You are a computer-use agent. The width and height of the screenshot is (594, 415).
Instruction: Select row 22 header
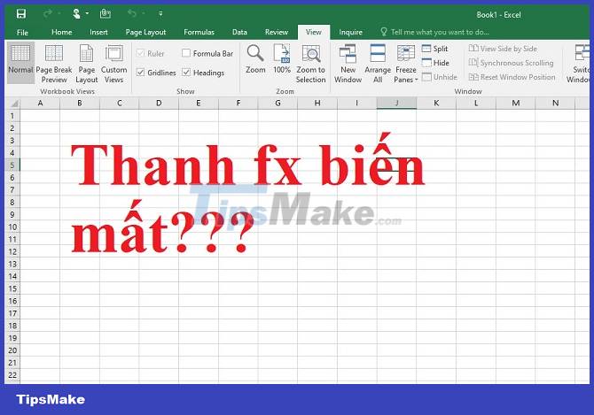point(12,375)
